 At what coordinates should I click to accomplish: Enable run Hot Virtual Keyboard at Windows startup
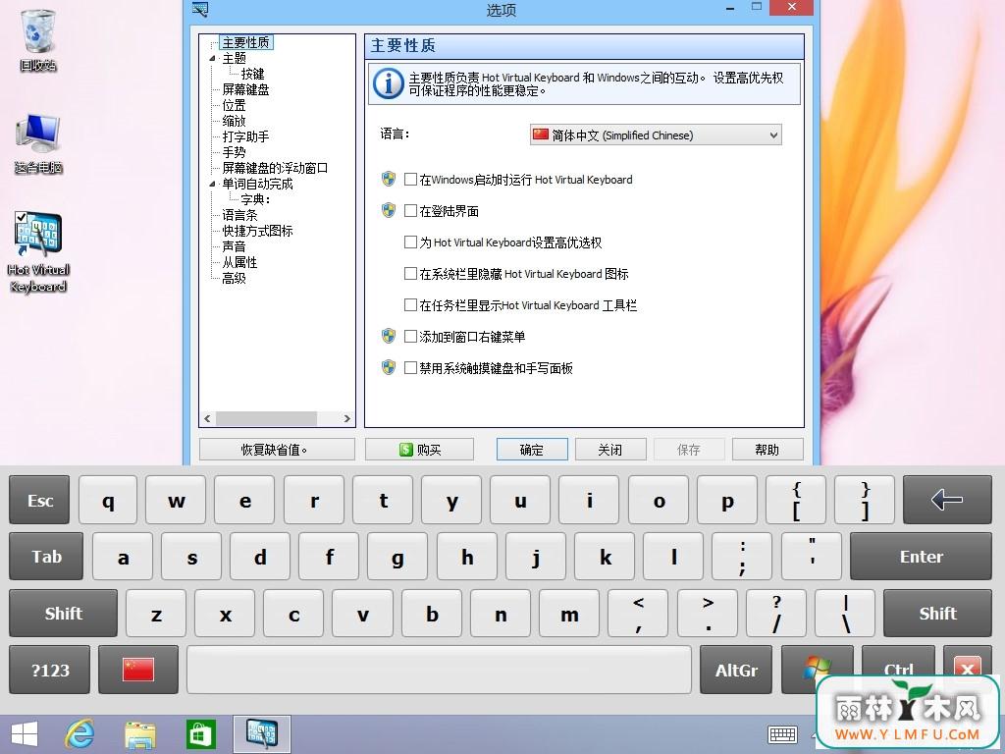410,180
